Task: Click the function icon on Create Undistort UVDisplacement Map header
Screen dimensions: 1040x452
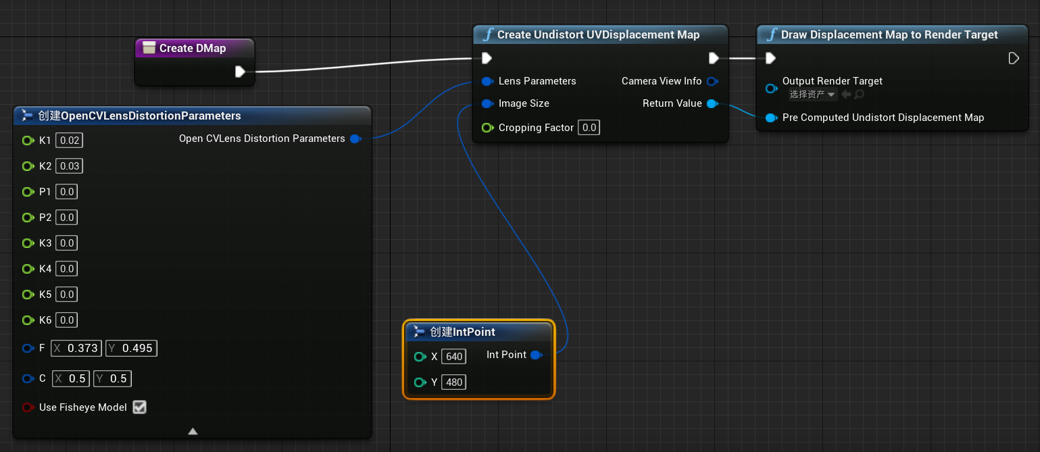Action: pyautogui.click(x=489, y=34)
